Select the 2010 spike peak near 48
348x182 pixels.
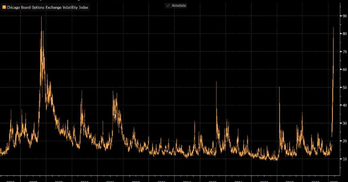tap(81, 91)
